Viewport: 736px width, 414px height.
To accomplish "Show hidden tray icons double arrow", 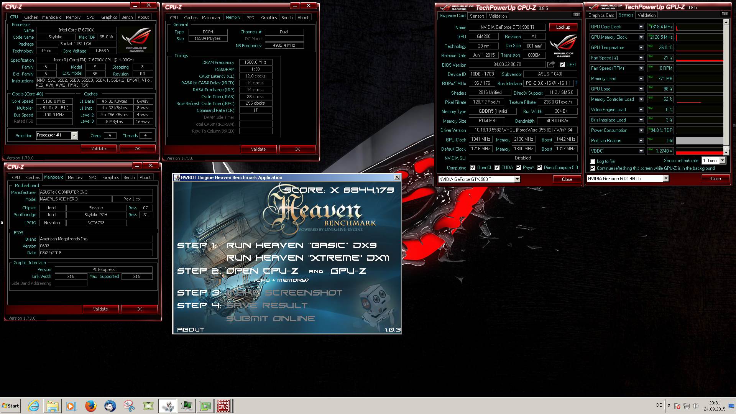I will pos(669,405).
